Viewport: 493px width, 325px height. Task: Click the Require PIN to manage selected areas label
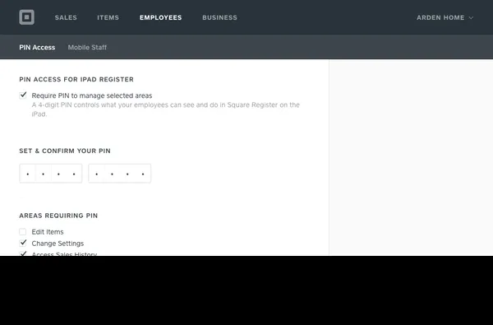click(92, 95)
